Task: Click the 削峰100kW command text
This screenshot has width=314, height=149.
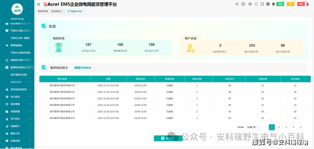Action: point(83,68)
